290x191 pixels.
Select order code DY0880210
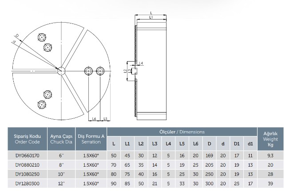pos(28,164)
